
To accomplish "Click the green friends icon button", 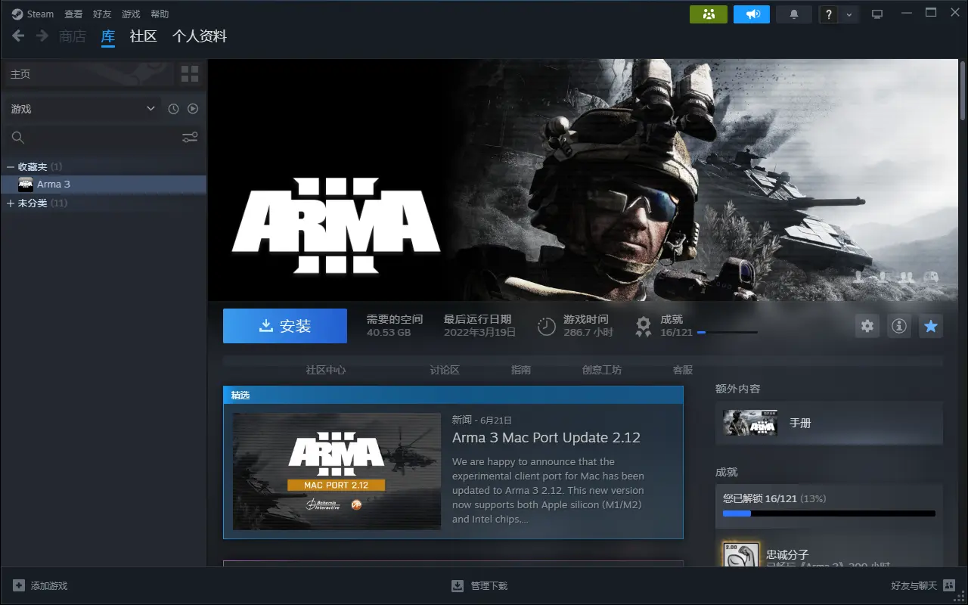I will point(709,14).
